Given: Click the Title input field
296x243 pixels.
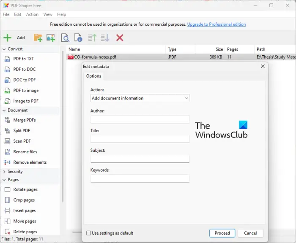Looking at the screenshot, I should tap(140, 139).
